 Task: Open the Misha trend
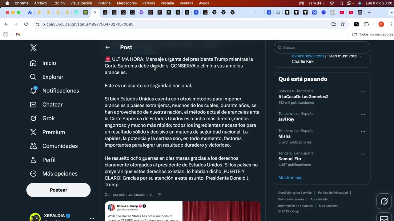point(284,136)
